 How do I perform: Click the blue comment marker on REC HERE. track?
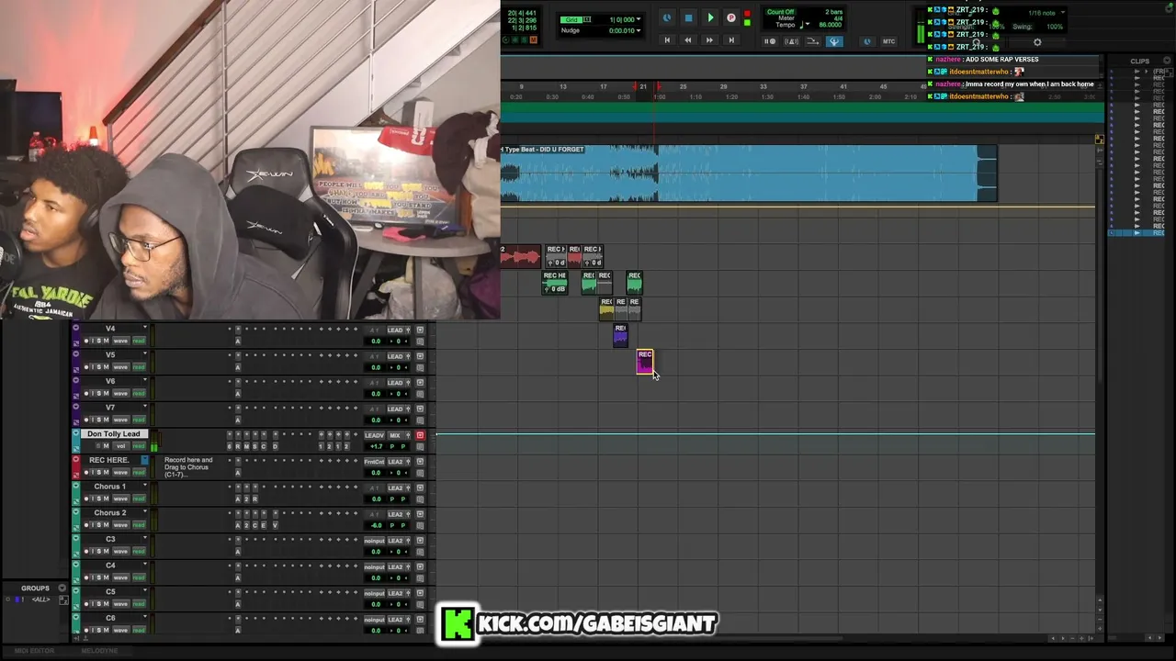[x=144, y=460]
